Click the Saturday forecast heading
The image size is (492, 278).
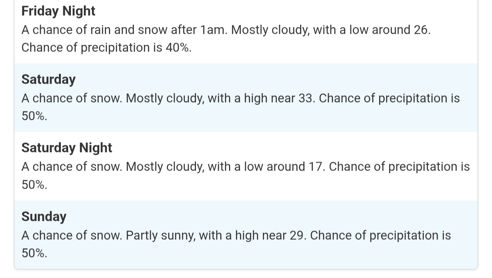(x=48, y=79)
